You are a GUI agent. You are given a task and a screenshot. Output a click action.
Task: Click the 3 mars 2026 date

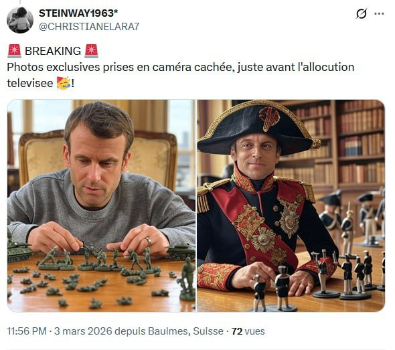[83, 331]
